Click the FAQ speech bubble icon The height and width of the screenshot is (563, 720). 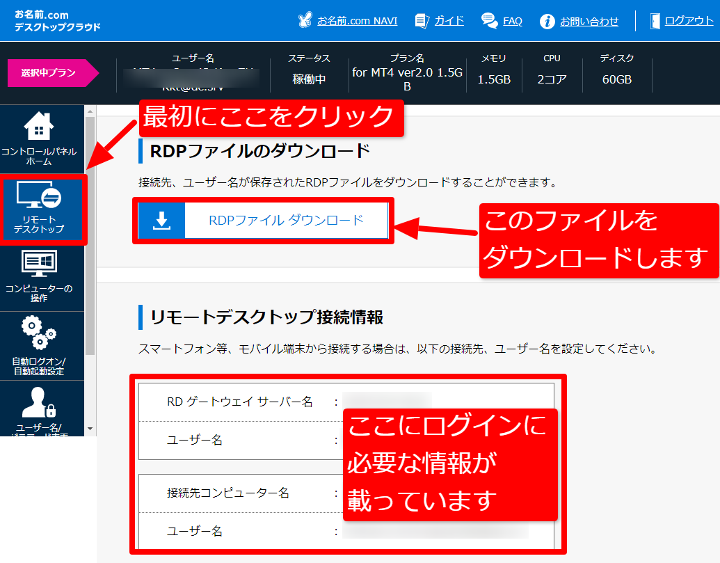490,21
